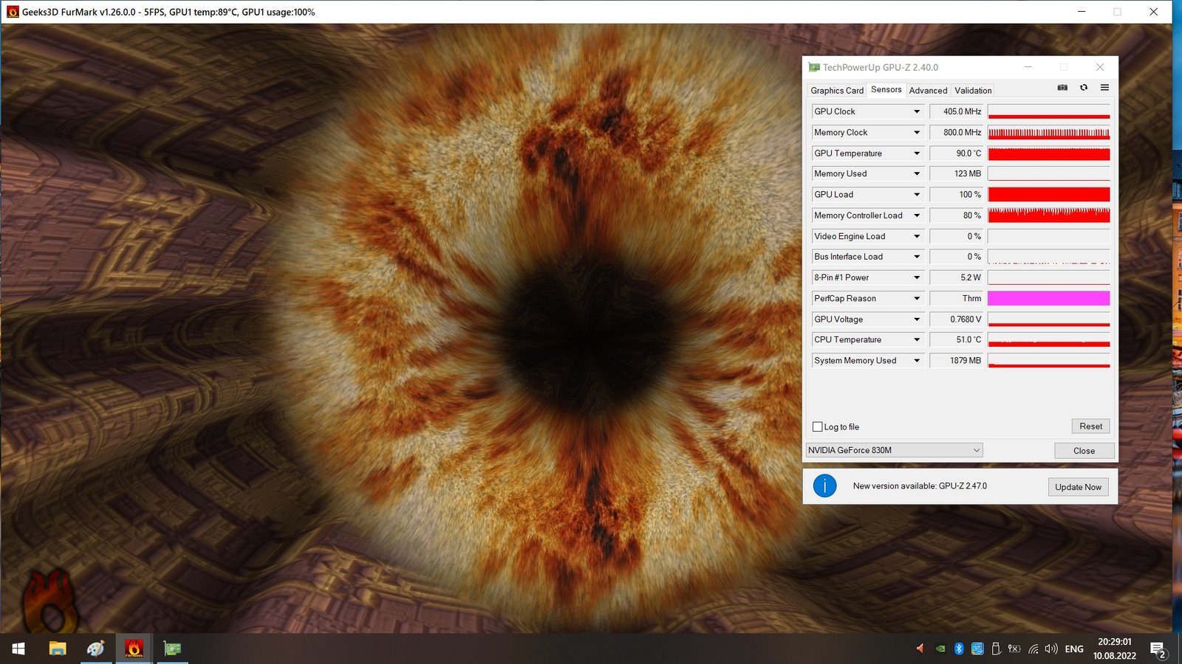Open Windows Start menu

[18, 649]
